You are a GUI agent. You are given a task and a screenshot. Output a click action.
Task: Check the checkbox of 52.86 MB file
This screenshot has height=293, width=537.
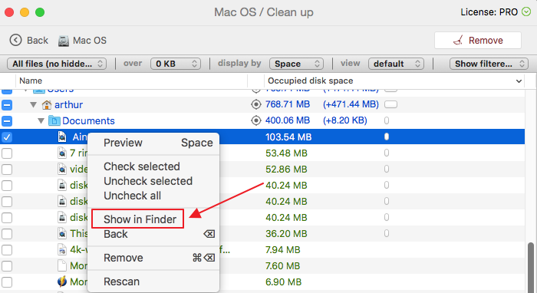pyautogui.click(x=7, y=169)
